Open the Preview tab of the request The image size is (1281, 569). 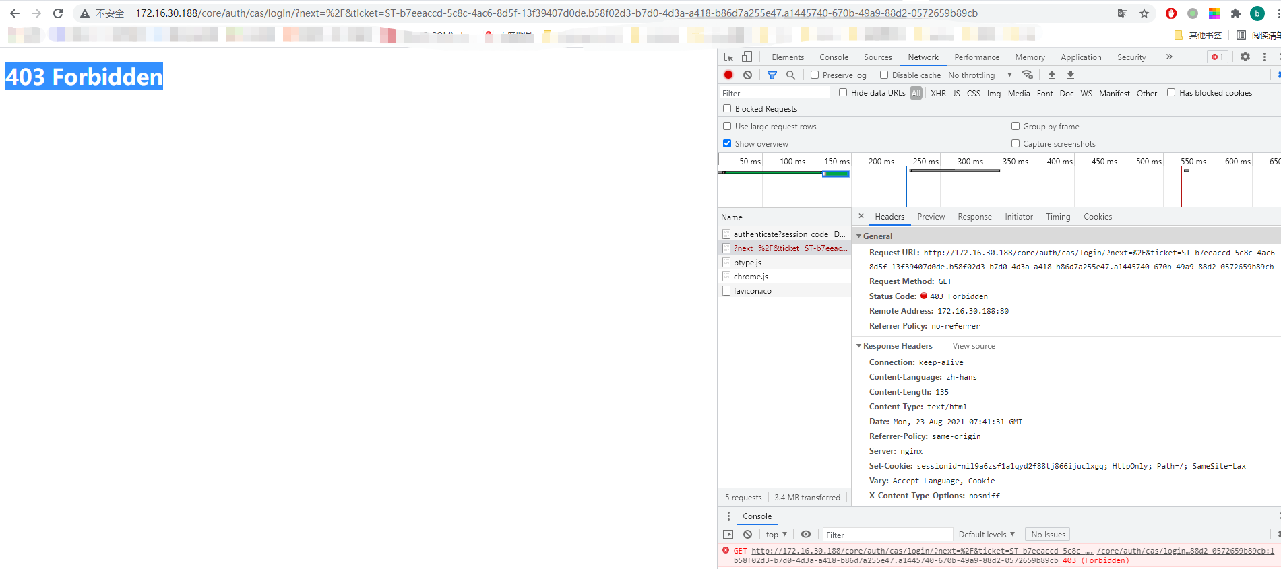(931, 217)
